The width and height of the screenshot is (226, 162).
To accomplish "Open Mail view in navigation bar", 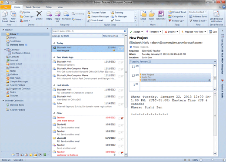I will (x=13, y=155).
